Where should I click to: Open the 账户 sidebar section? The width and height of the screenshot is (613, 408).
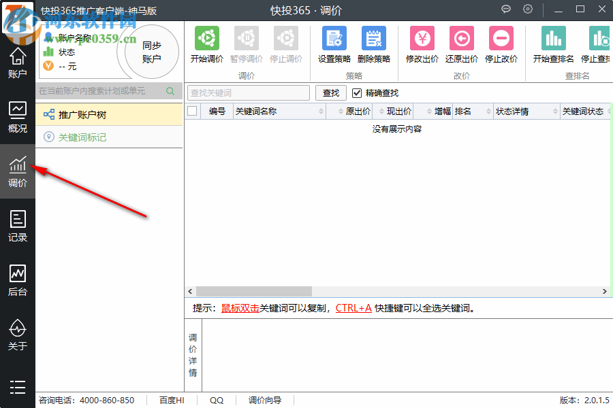click(18, 63)
